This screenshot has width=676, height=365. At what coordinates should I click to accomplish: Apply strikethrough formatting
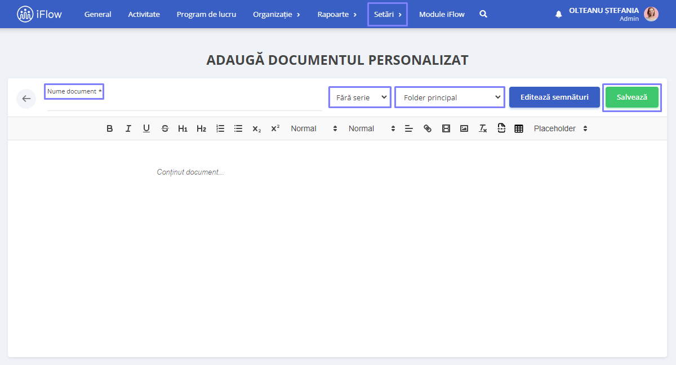[x=164, y=128]
